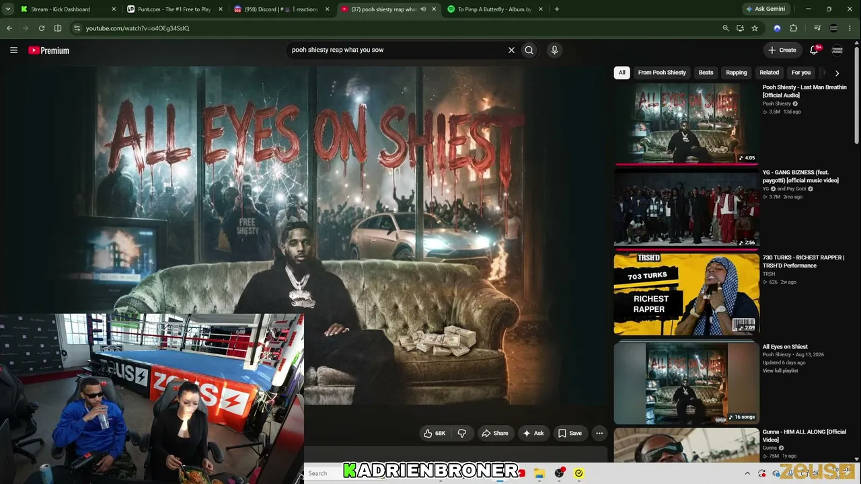The image size is (861, 484).
Task: Click 'YG - GANG BIZNESS' video title
Action: (800, 176)
